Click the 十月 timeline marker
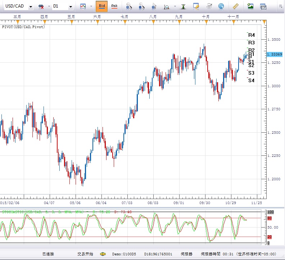The image size is (285, 260). click(206, 17)
